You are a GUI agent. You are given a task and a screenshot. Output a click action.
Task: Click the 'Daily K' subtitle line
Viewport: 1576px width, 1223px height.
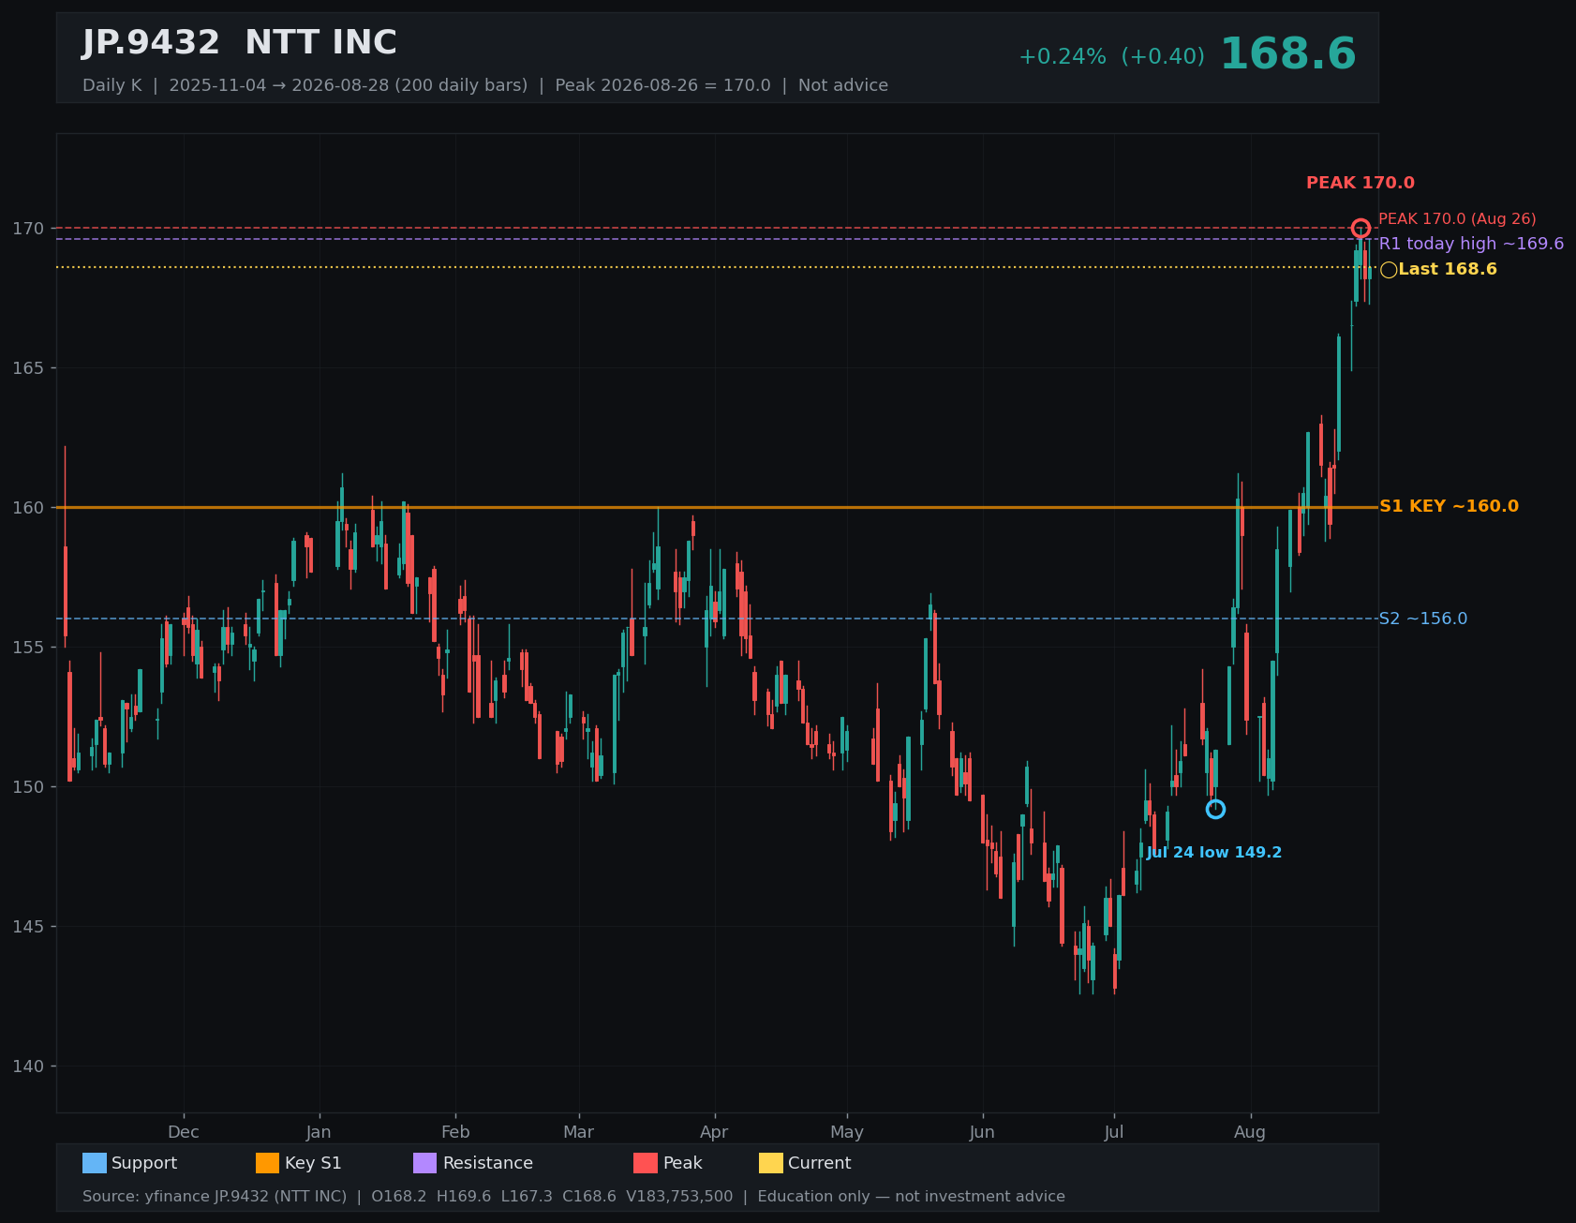pyautogui.click(x=485, y=85)
